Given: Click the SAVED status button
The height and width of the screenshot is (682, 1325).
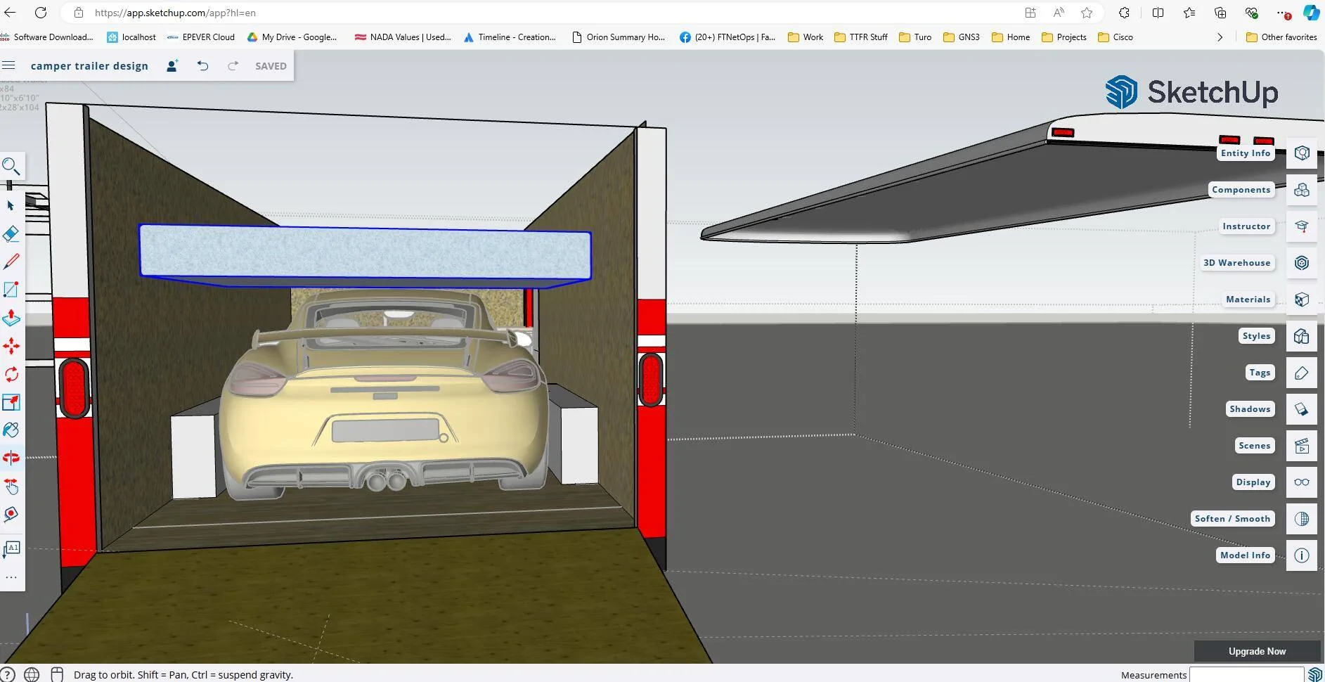Looking at the screenshot, I should point(271,66).
